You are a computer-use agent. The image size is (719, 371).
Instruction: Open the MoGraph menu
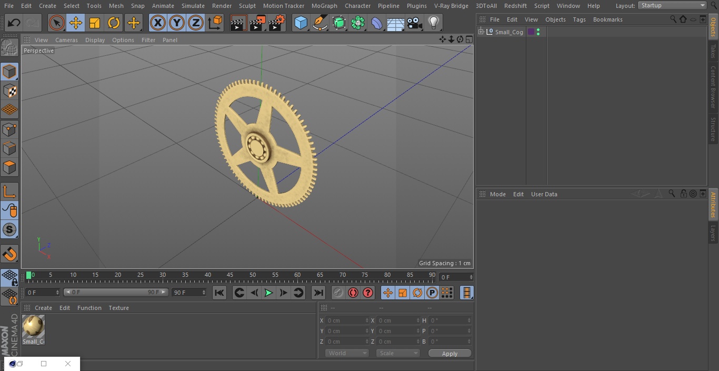[x=324, y=6]
